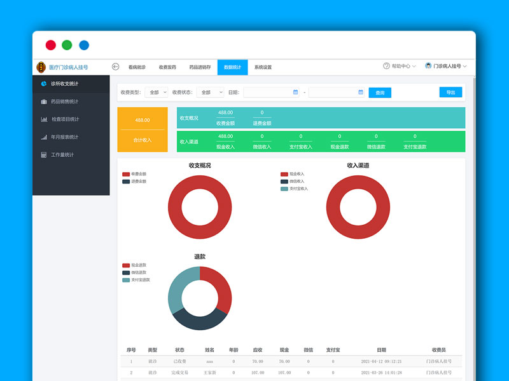Image resolution: width=509 pixels, height=381 pixels.
Task: Click the calculator icon for 工作量统计
Action: pos(44,155)
